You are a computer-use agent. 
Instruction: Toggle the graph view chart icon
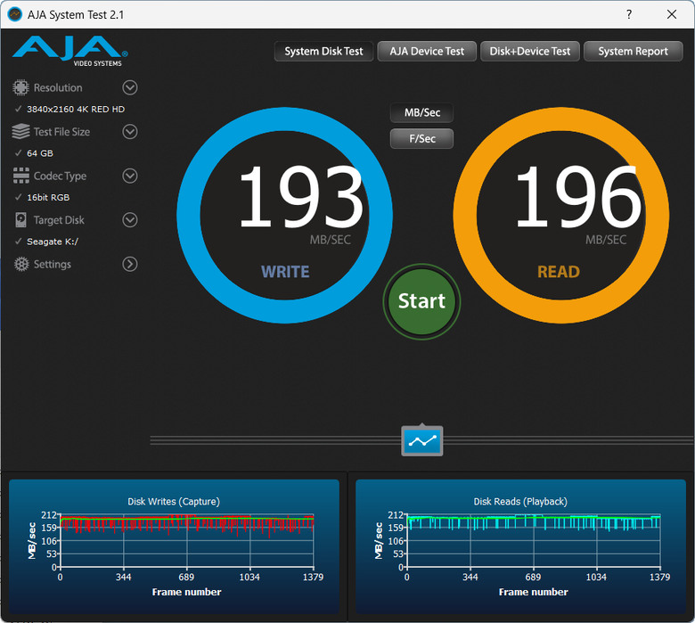(x=422, y=441)
